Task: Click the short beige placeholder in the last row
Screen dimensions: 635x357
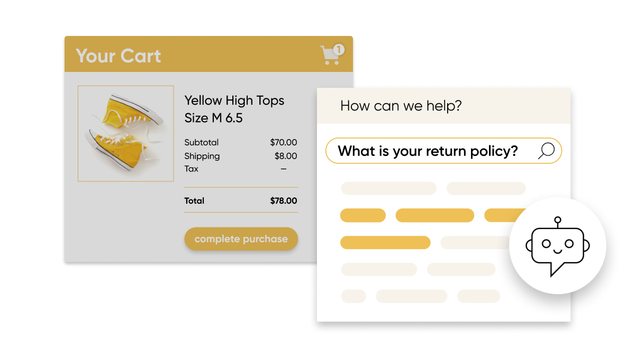Action: click(353, 296)
